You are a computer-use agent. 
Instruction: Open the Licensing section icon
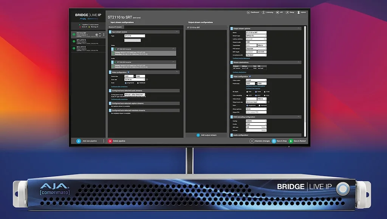coord(264,12)
